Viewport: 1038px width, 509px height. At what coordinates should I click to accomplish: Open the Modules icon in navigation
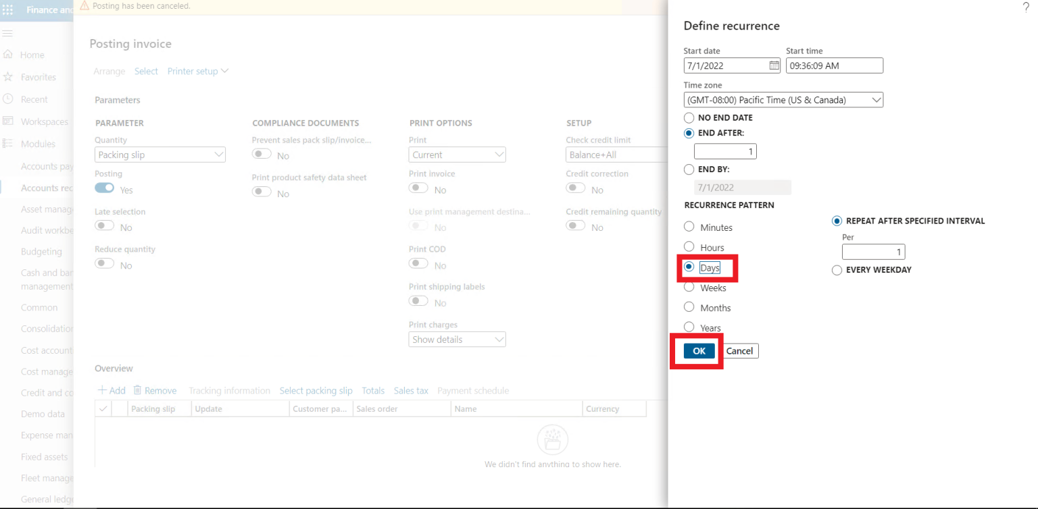click(x=7, y=144)
